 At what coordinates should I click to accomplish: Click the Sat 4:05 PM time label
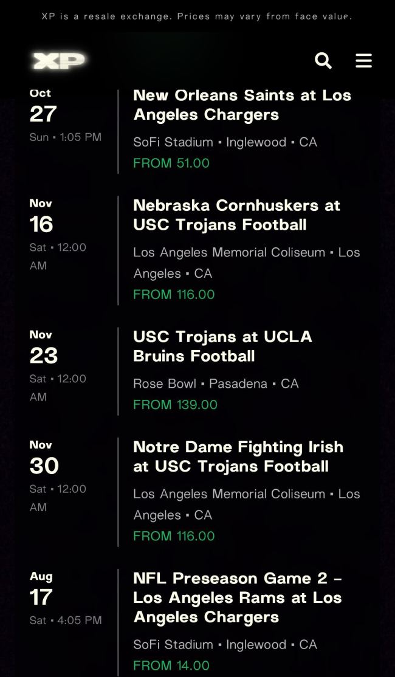coord(65,620)
